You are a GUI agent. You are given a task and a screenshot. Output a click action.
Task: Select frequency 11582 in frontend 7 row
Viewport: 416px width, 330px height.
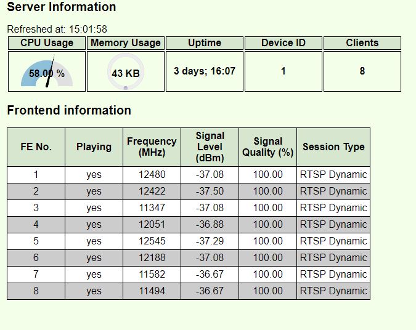[152, 275]
